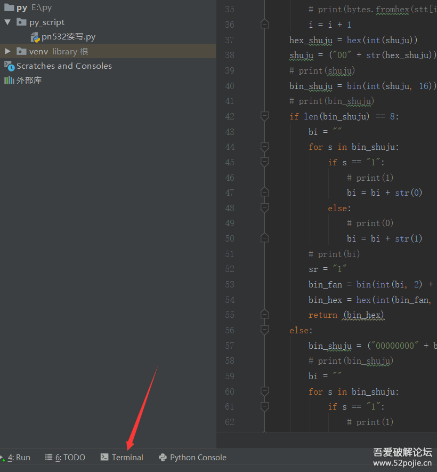This screenshot has height=472, width=437.
Task: Click line number 37 in gutter
Action: [x=230, y=40]
